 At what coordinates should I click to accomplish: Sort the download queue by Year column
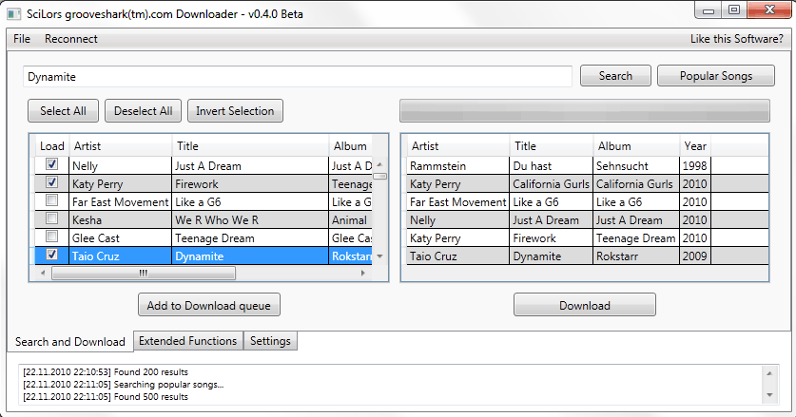[694, 146]
